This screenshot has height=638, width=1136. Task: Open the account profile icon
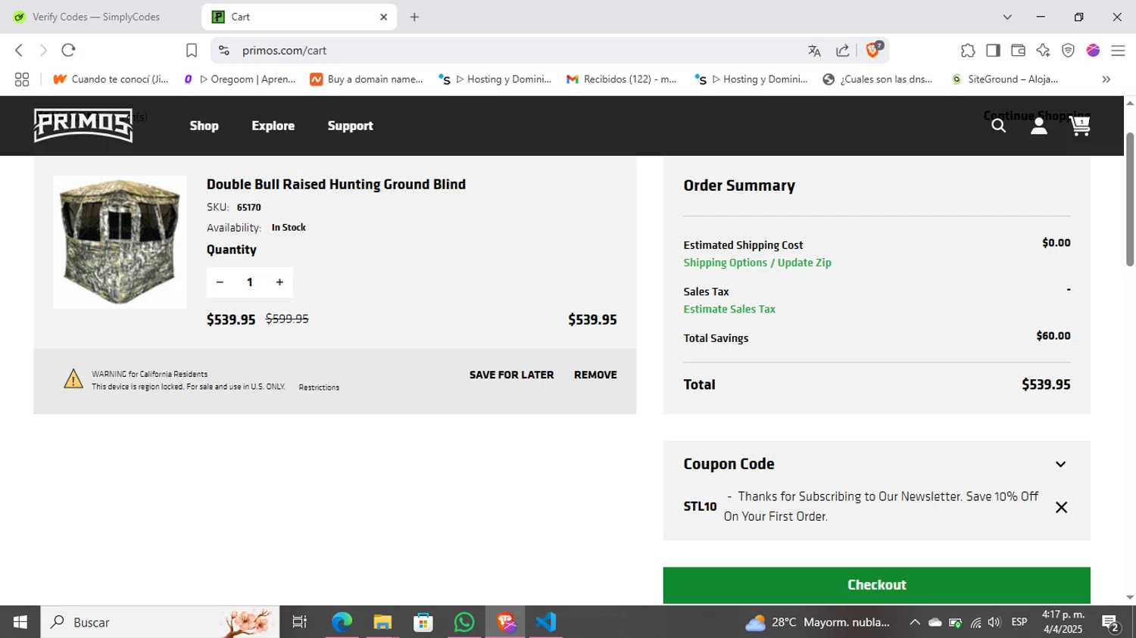[x=1039, y=126]
